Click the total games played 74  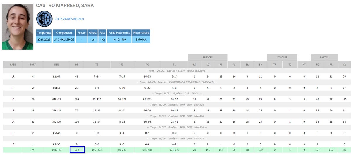tap(33, 150)
